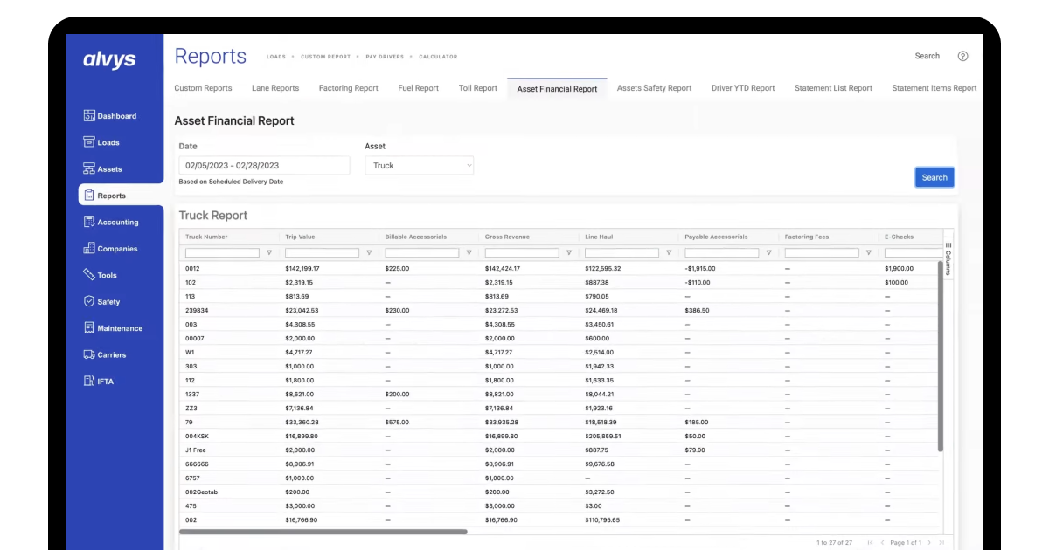Switch to the Lane Reports tab
The width and height of the screenshot is (1049, 550).
tap(275, 88)
